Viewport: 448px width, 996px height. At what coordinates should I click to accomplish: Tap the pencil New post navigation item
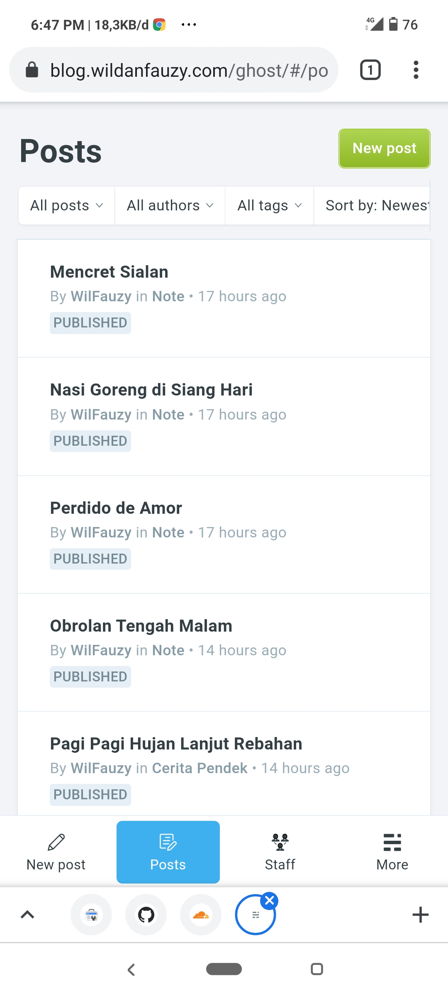click(x=56, y=852)
